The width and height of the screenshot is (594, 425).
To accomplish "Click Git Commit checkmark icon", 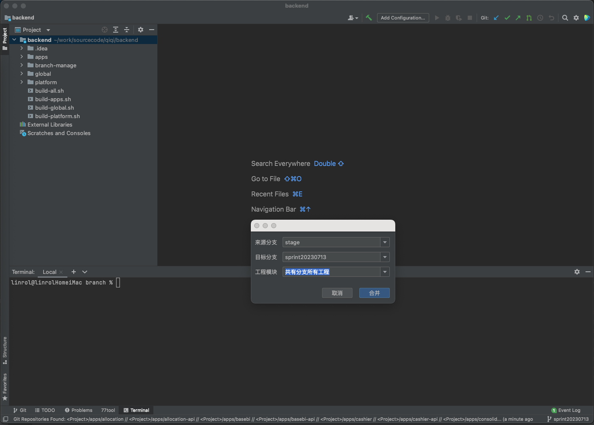I will 507,18.
